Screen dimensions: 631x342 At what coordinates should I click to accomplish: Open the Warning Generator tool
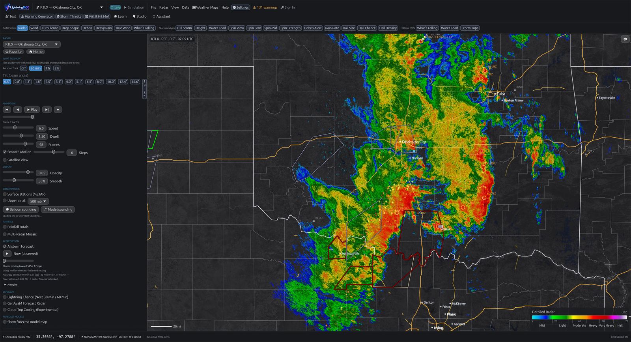click(37, 17)
